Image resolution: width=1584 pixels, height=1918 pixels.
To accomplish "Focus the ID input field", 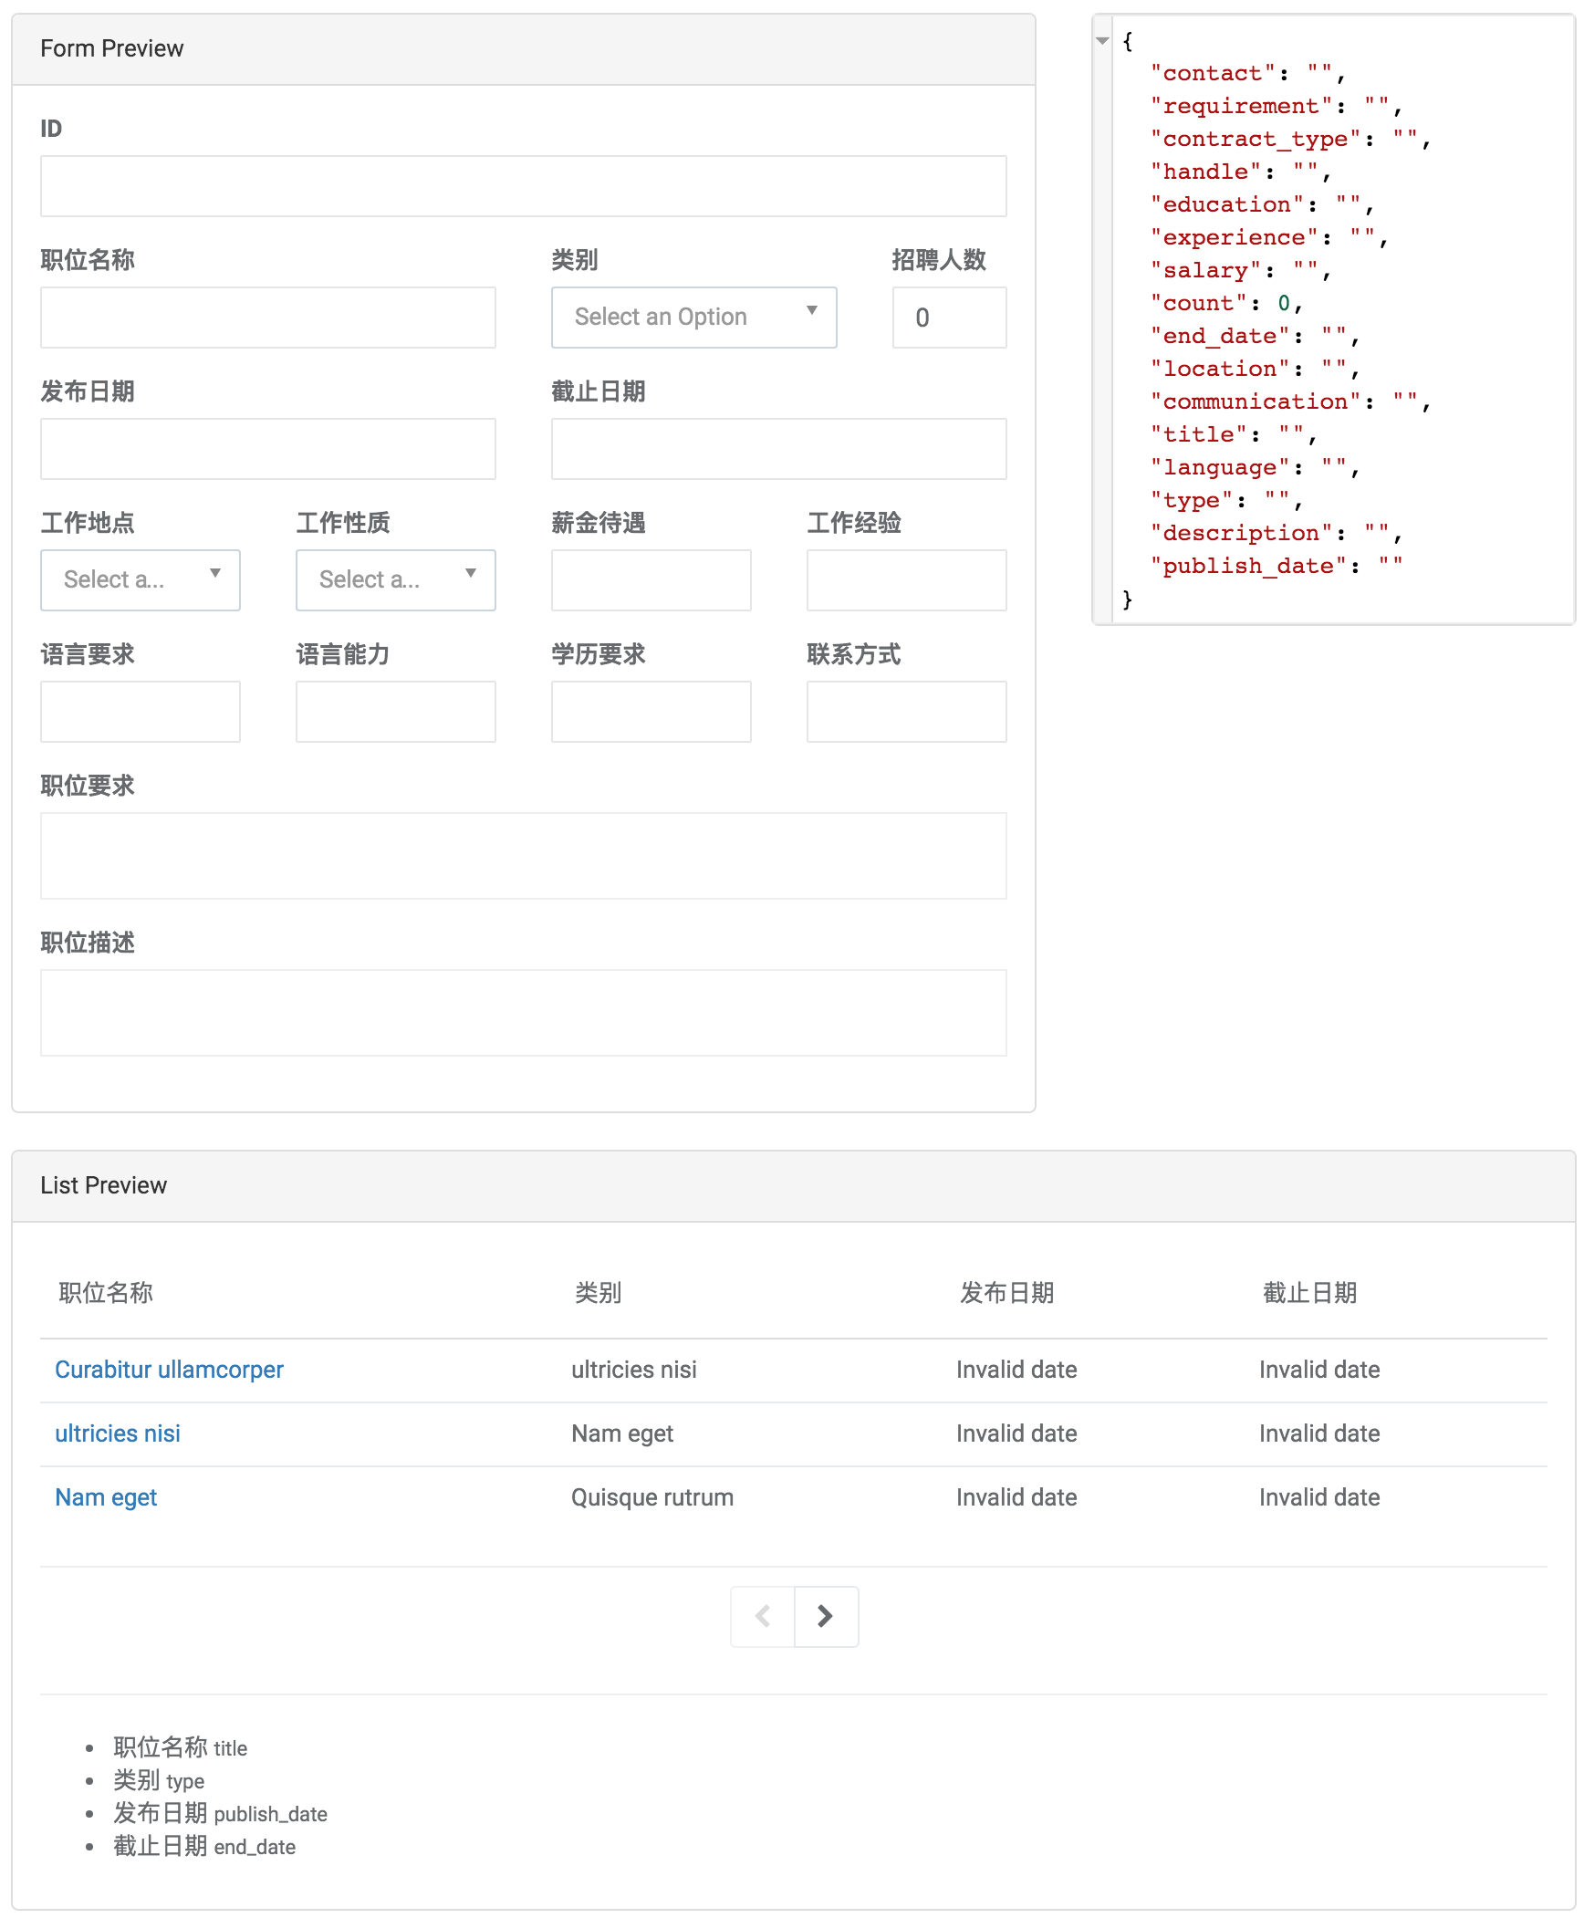I will pyautogui.click(x=524, y=186).
